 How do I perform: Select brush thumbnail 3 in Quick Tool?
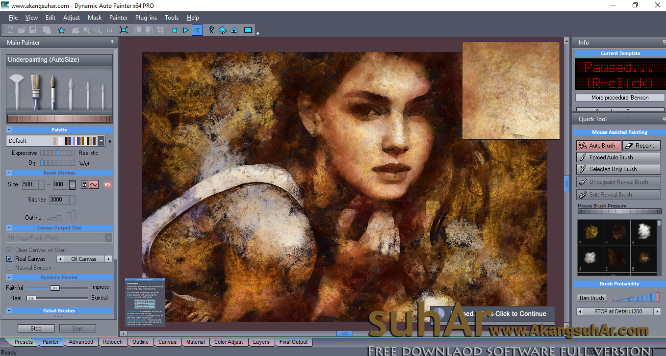643,232
